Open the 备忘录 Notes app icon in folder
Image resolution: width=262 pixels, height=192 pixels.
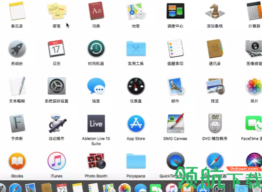[17, 11]
